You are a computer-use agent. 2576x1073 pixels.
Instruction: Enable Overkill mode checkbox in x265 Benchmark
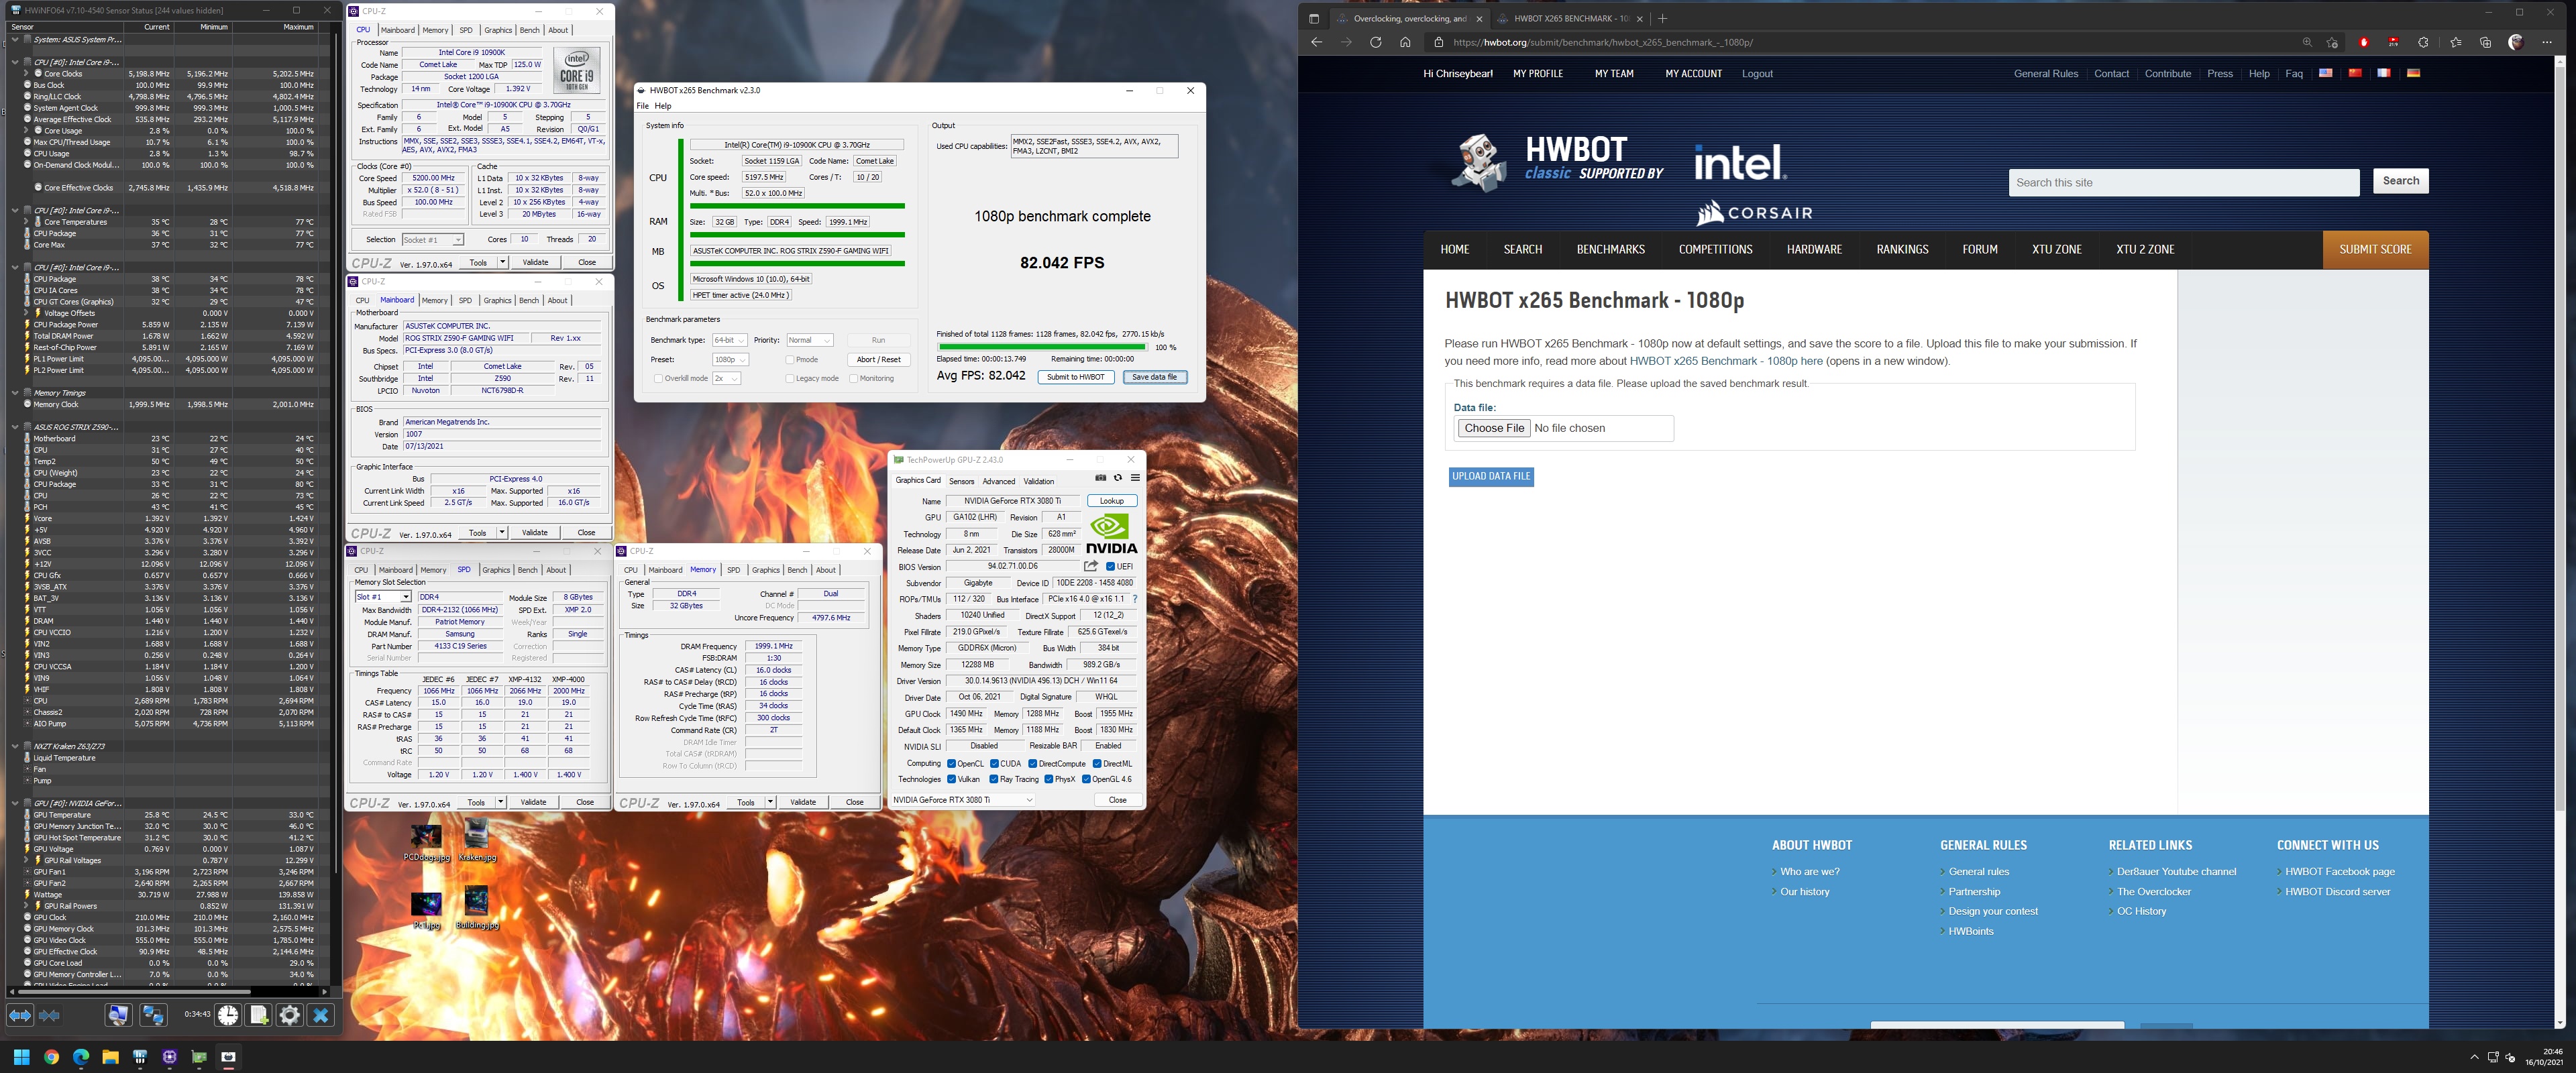tap(658, 379)
